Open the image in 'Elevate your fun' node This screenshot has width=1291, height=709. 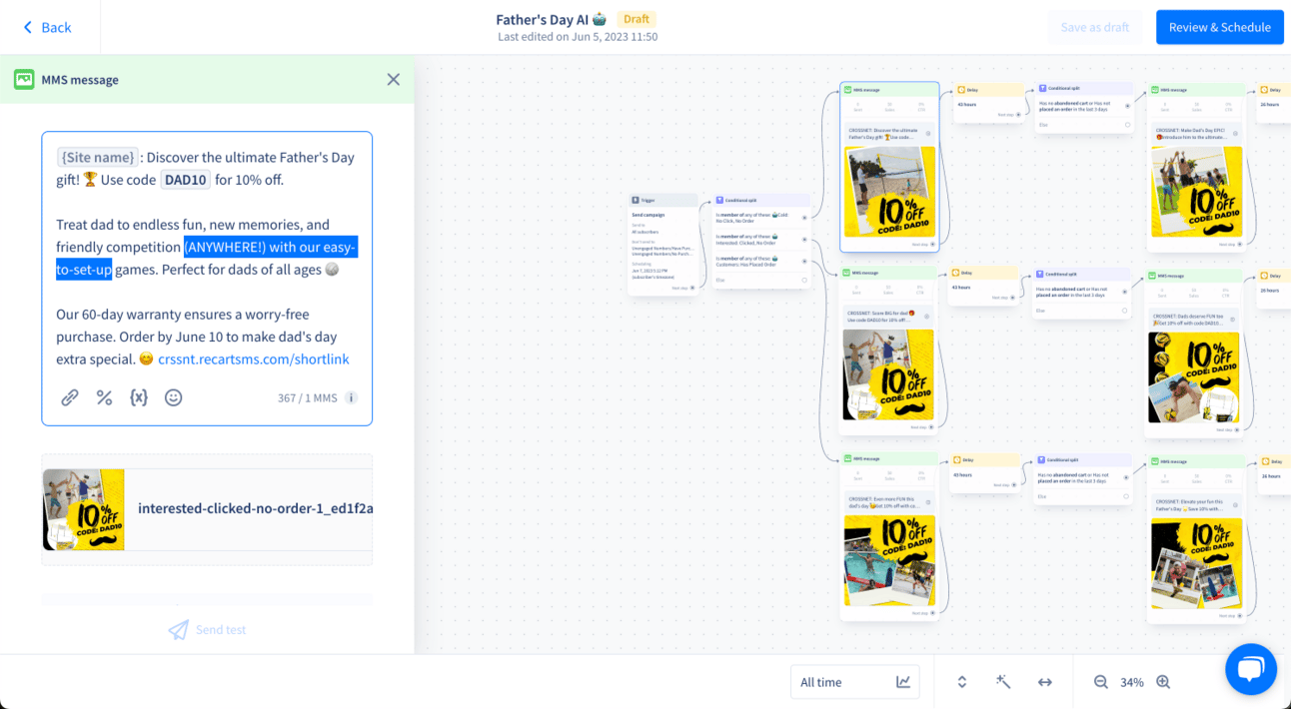click(x=1196, y=564)
